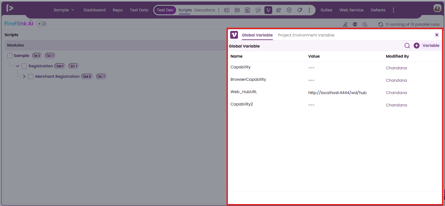445x206 pixels.
Task: Click the plus icon to add a variable
Action: 417,46
